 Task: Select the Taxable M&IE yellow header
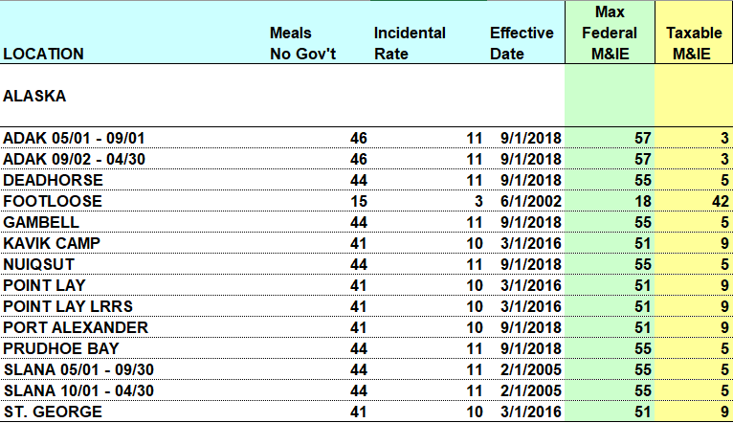click(694, 33)
